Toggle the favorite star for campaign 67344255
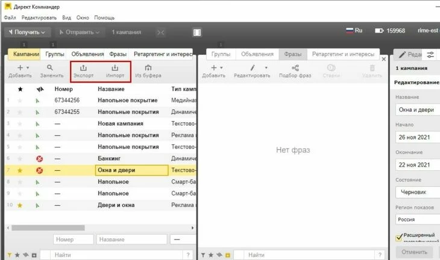The height and width of the screenshot is (260, 440). tap(20, 112)
